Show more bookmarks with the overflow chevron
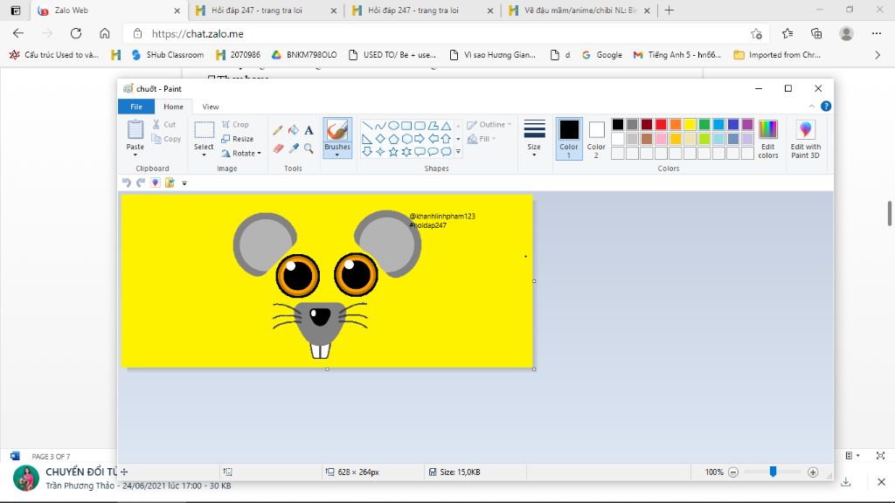Screen dimensions: 895x503 click(878, 55)
